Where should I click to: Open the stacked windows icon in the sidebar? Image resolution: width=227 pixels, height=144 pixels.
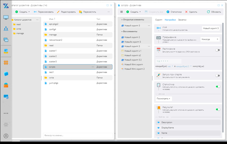(x=6, y=40)
